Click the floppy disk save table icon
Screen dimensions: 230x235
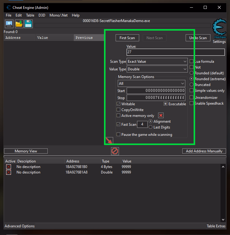coord(28,24)
